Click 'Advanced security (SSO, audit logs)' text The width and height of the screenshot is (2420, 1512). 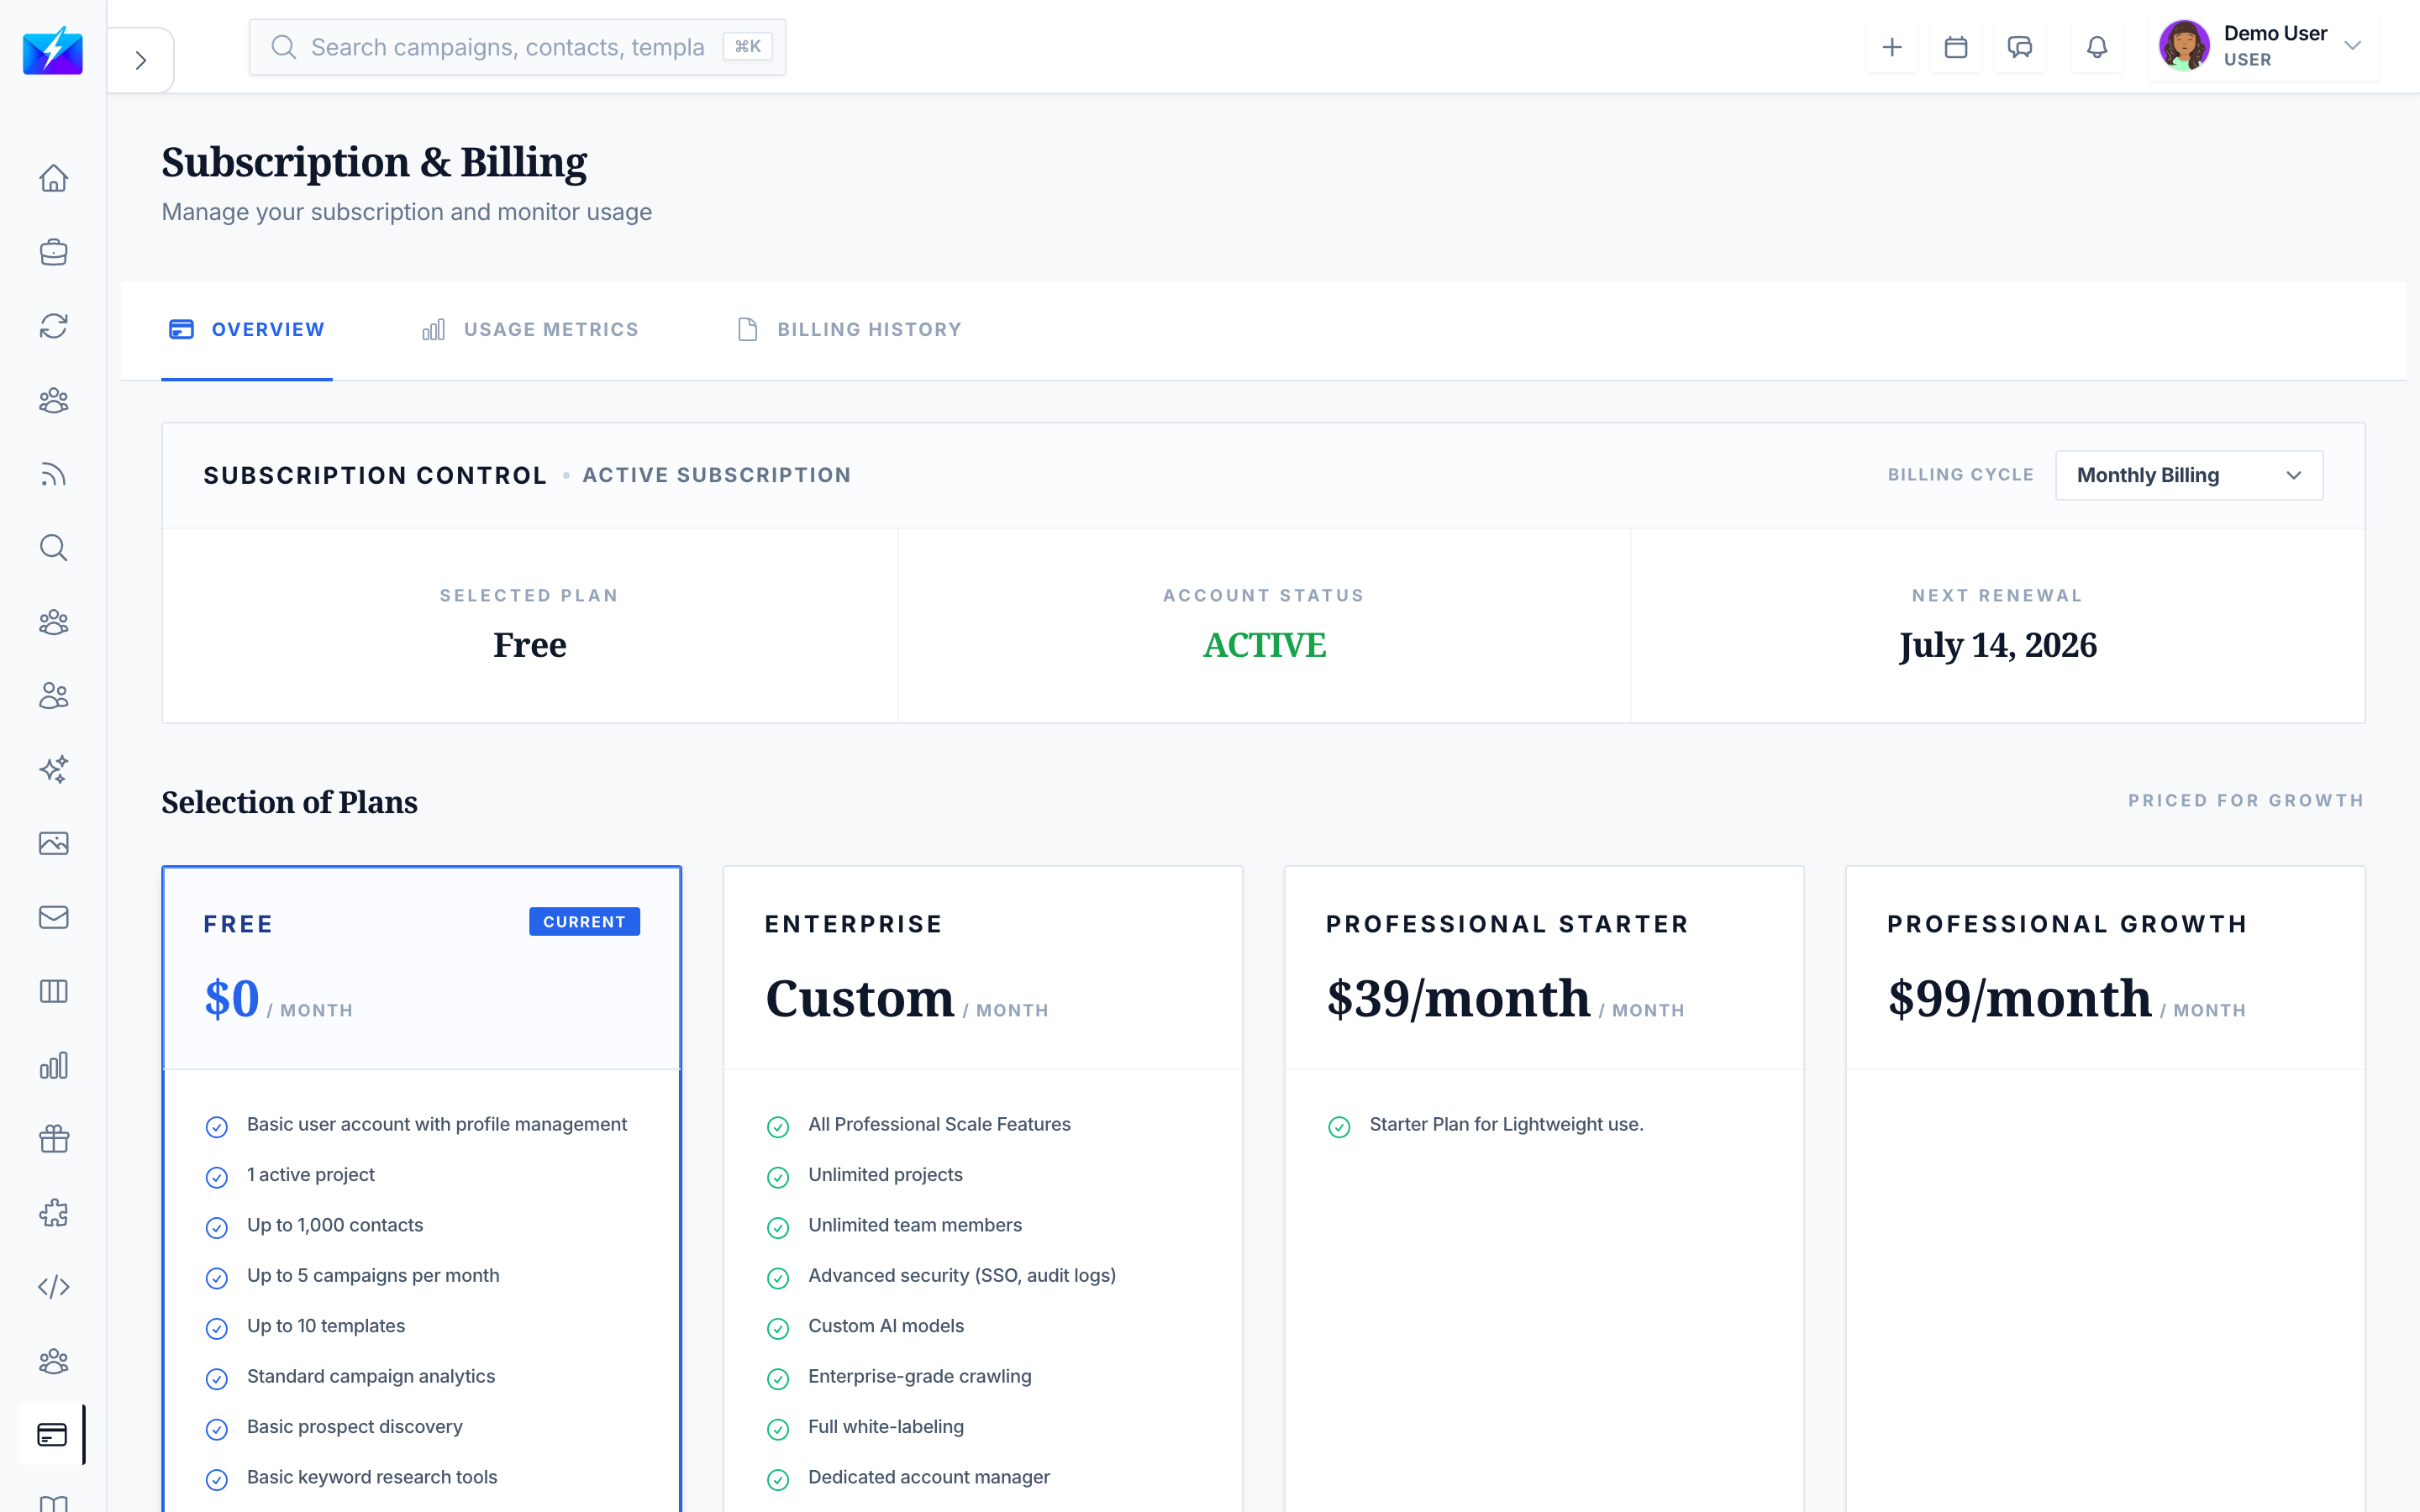tap(962, 1275)
